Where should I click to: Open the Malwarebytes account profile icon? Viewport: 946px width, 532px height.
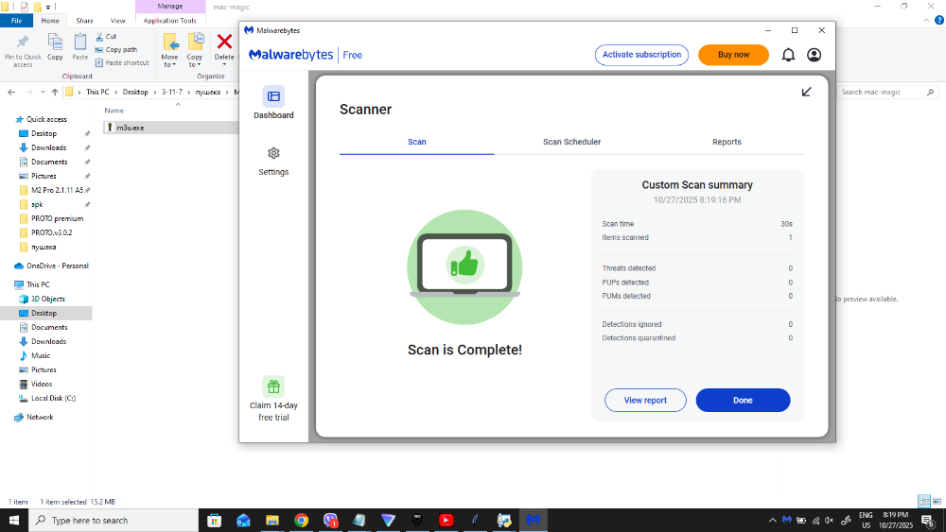point(814,55)
